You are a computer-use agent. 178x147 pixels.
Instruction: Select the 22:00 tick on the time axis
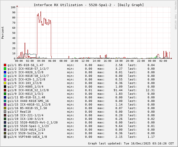[141, 61]
